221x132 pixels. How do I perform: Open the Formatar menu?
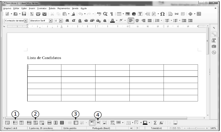[x=42, y=8]
